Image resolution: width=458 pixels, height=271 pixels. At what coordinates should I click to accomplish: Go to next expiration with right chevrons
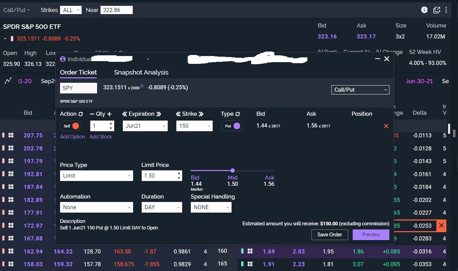(x=159, y=114)
